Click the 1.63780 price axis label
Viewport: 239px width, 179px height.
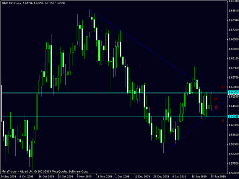coord(234,77)
